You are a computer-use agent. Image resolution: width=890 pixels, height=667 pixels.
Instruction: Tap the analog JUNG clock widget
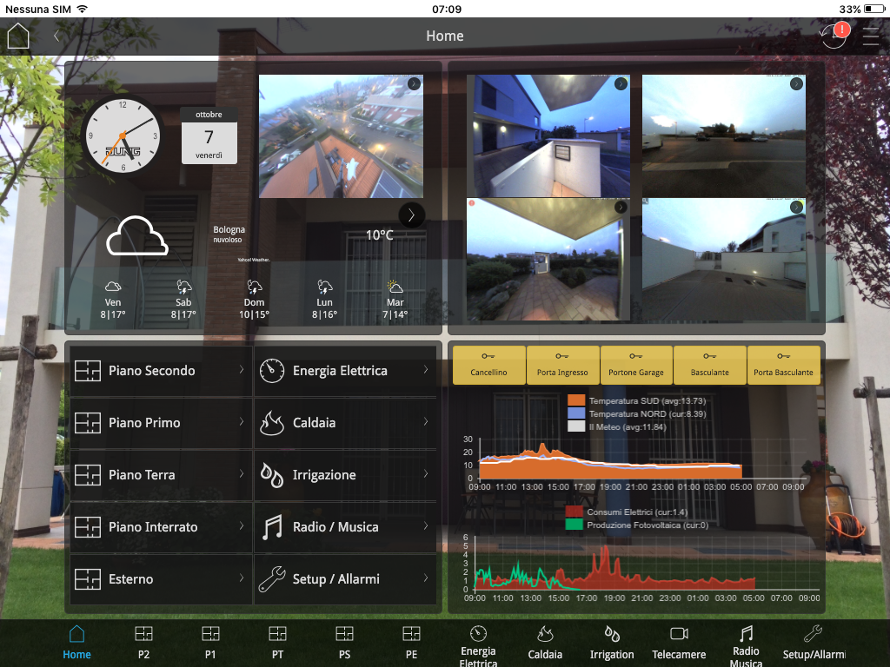coord(122,136)
